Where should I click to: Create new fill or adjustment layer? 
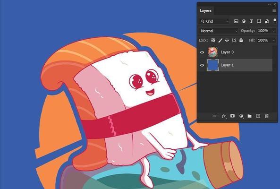tap(241, 116)
